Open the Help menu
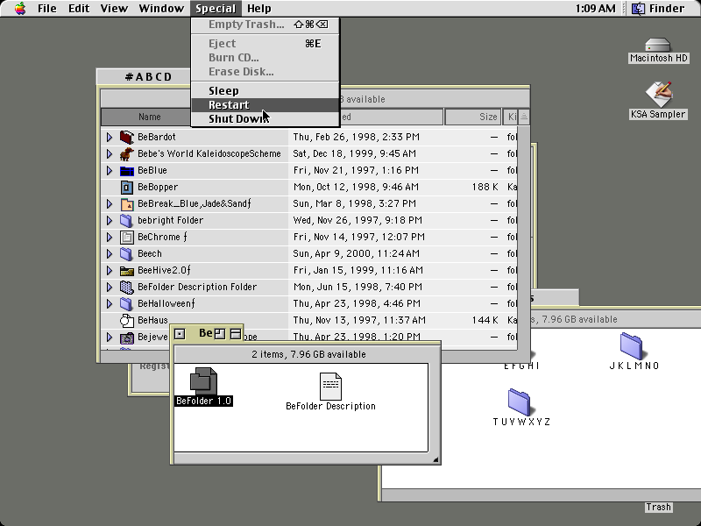This screenshot has height=526, width=701. pos(258,9)
